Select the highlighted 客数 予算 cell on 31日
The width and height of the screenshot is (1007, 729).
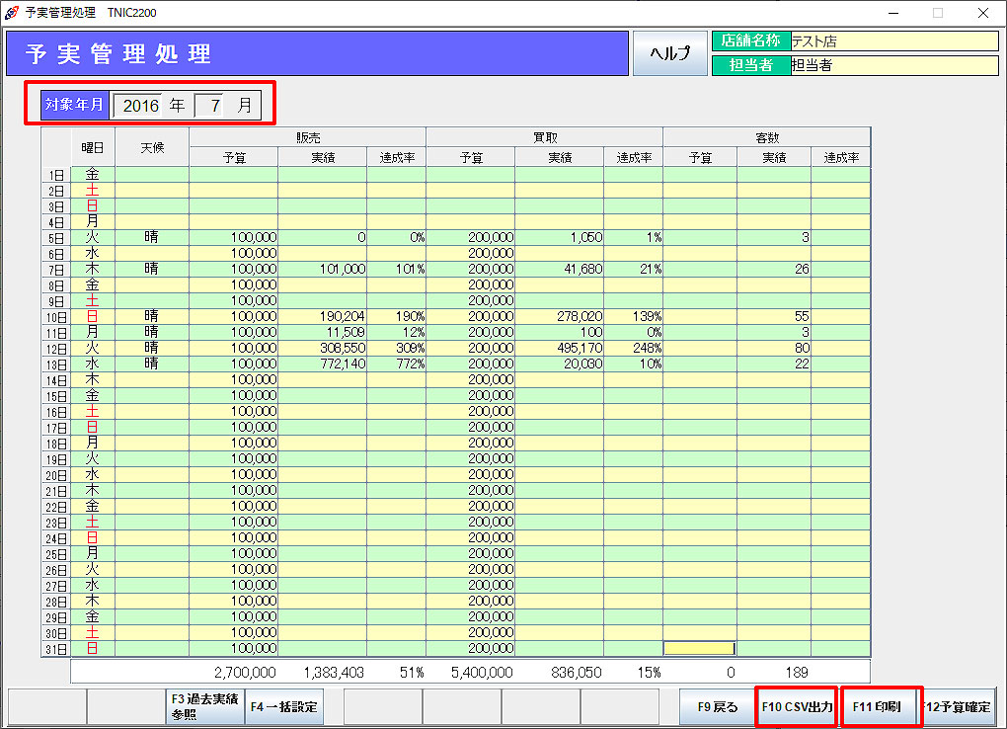point(699,649)
